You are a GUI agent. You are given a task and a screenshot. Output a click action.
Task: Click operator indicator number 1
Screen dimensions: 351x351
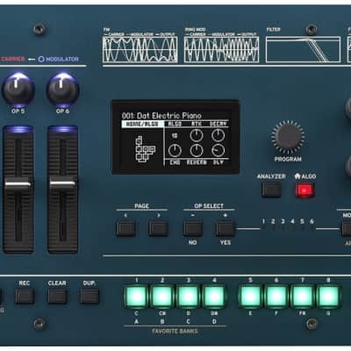263,221
